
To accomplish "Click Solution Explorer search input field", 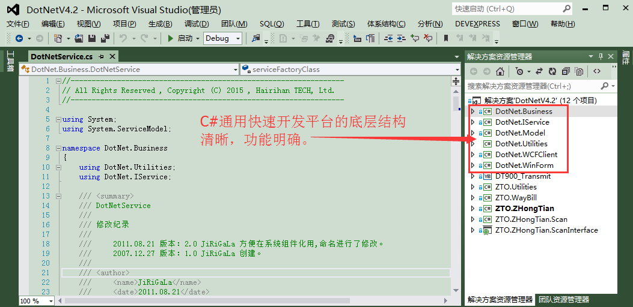I will pyautogui.click(x=533, y=86).
